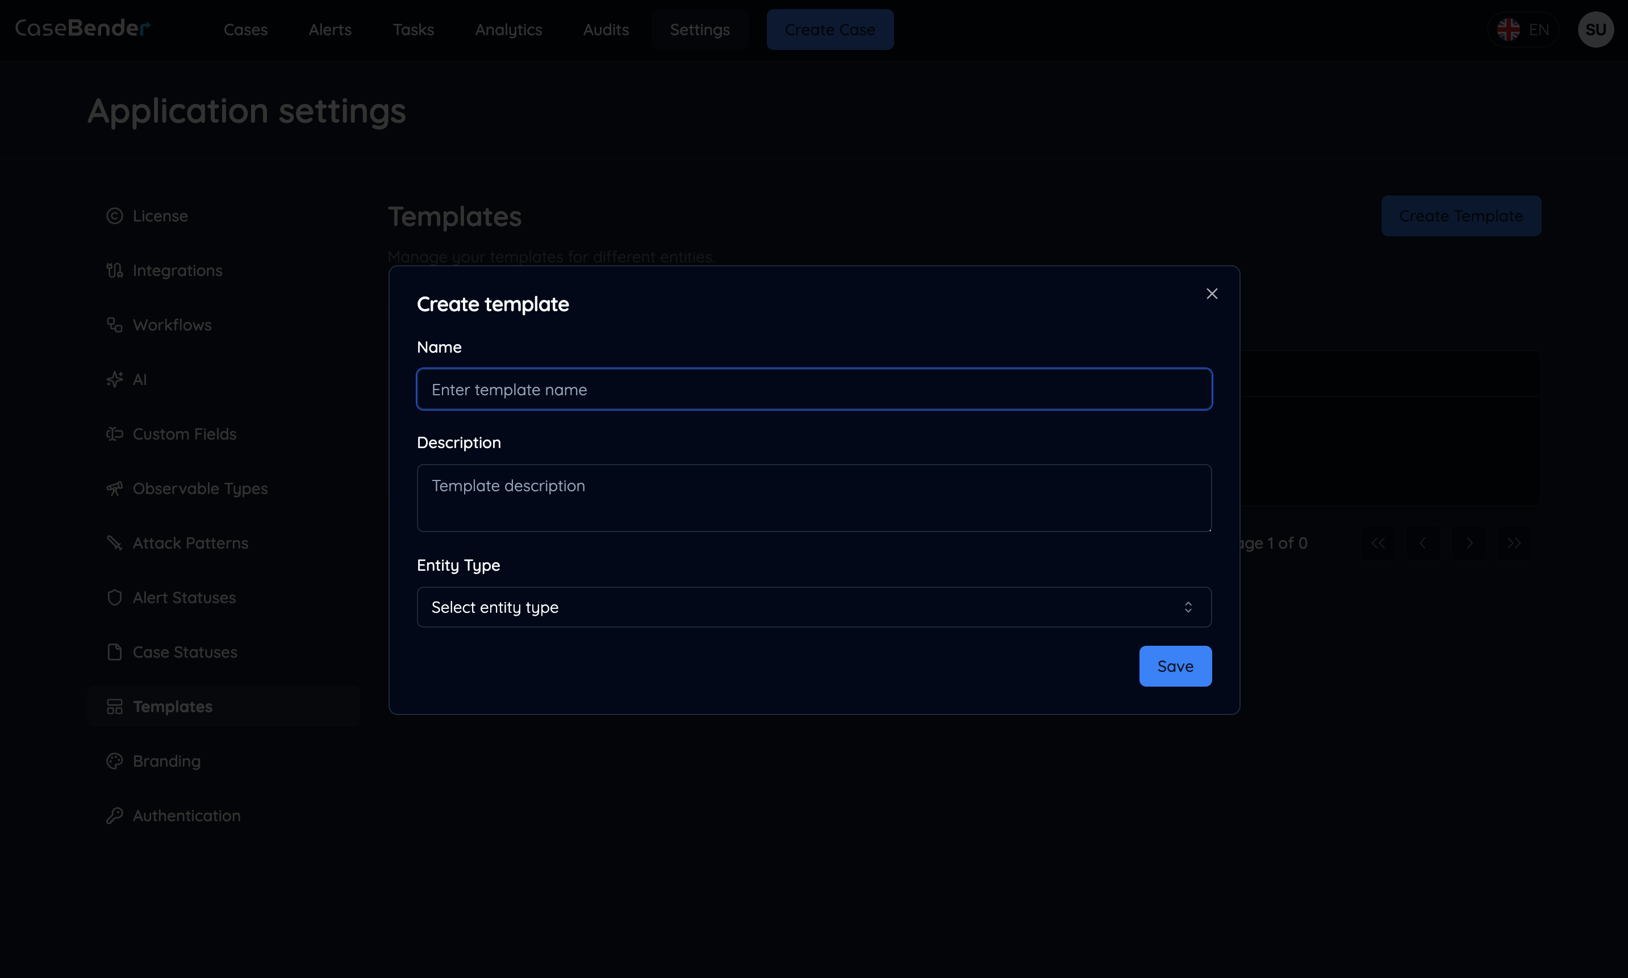Viewport: 1628px width, 978px height.
Task: Click the Case Statuses document icon
Action: (x=115, y=652)
